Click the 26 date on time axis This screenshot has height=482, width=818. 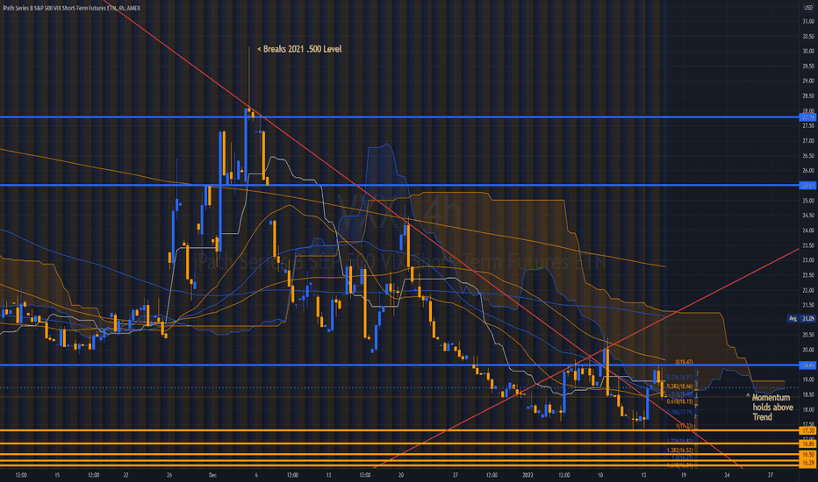point(169,475)
